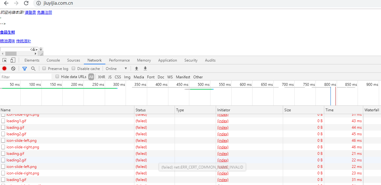Click file icon beside loading1.gif 43 ms row

point(3,121)
